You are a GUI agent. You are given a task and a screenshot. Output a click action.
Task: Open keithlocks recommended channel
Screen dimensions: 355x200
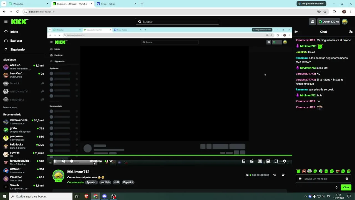pos(24,146)
